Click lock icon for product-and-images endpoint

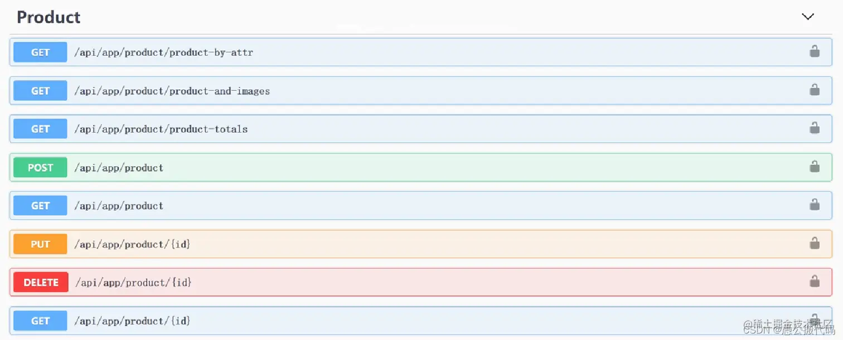pos(815,90)
